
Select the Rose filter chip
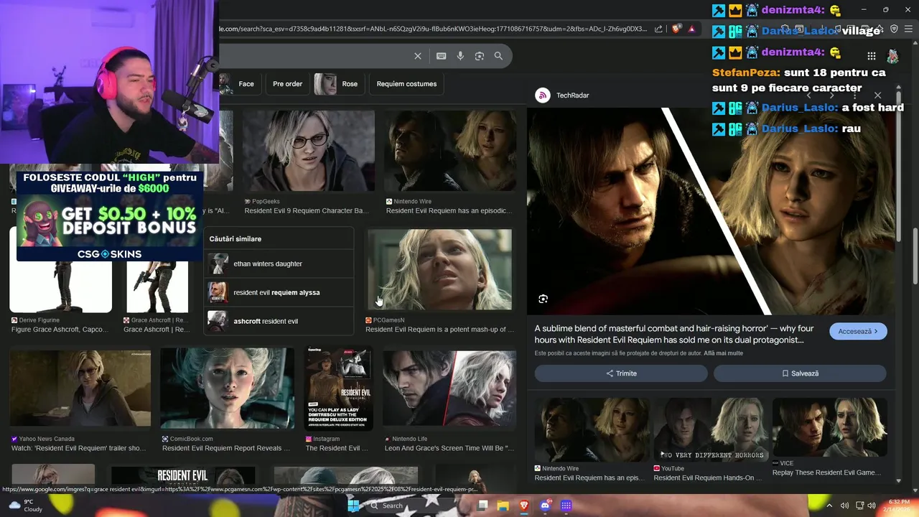point(338,83)
